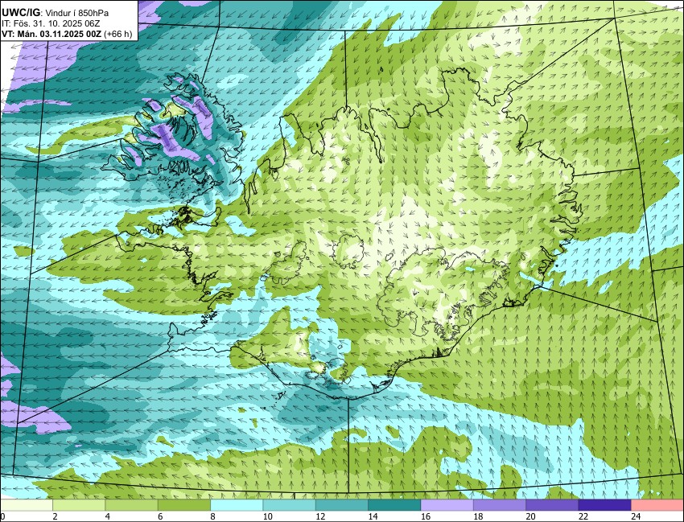Click the light lavender 16–18 legend swatch
684x522 pixels.
click(x=447, y=505)
